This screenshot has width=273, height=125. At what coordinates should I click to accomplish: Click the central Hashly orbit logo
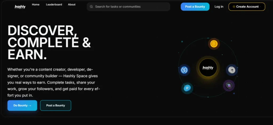pyautogui.click(x=208, y=68)
